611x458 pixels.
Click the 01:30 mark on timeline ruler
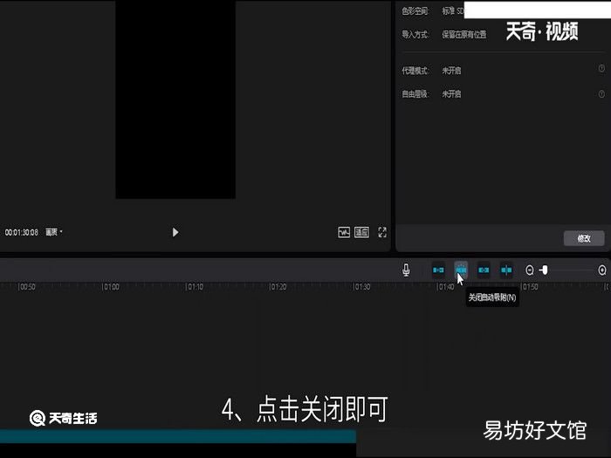[x=361, y=287]
